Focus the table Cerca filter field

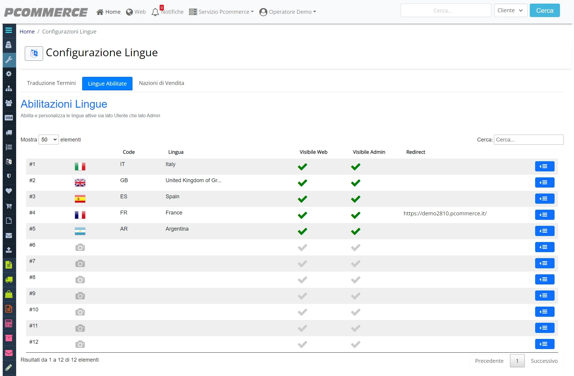[x=528, y=140]
